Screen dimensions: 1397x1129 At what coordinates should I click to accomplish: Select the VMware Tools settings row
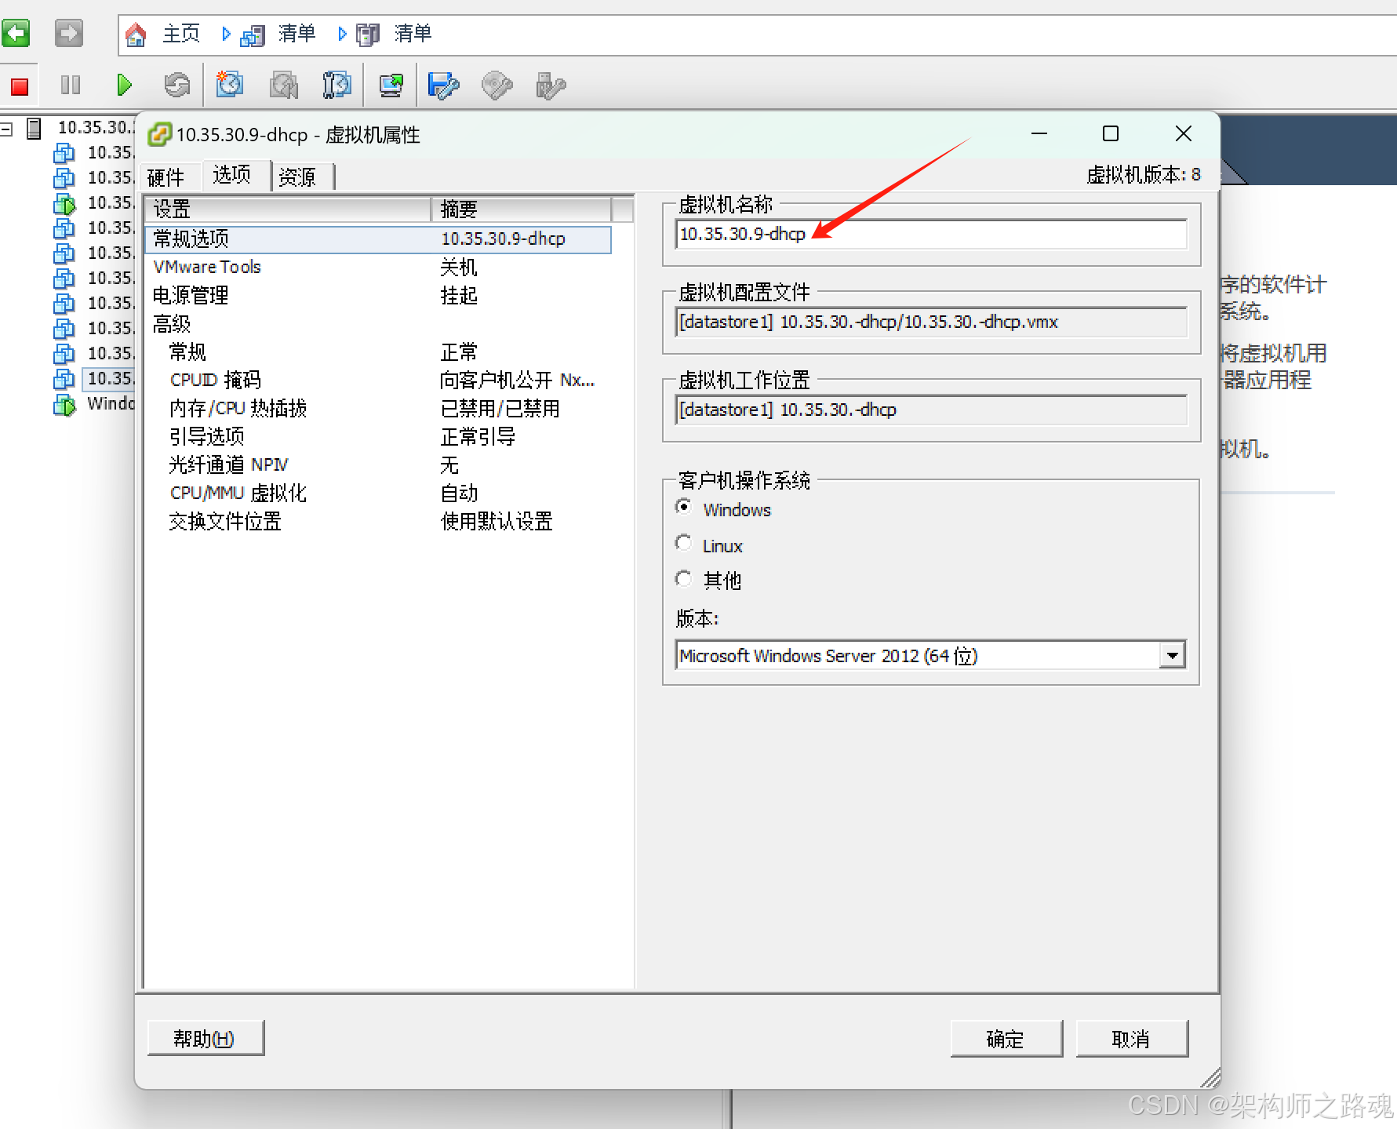(x=378, y=267)
